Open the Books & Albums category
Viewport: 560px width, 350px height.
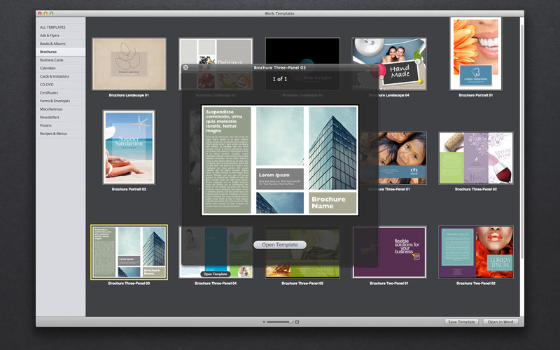click(60, 43)
